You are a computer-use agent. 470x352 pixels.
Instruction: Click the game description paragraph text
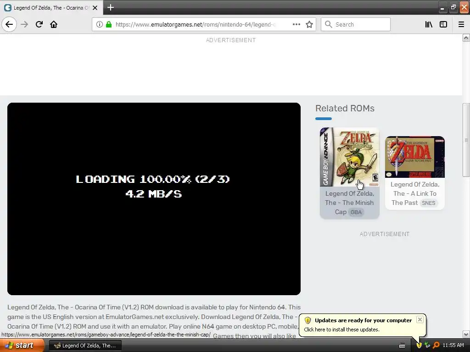(x=154, y=321)
